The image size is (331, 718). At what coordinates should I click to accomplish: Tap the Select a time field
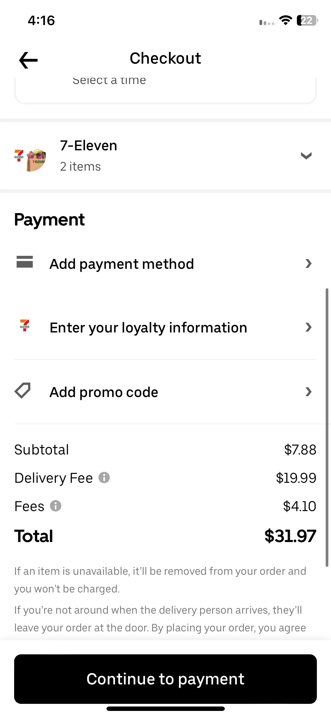tap(165, 88)
